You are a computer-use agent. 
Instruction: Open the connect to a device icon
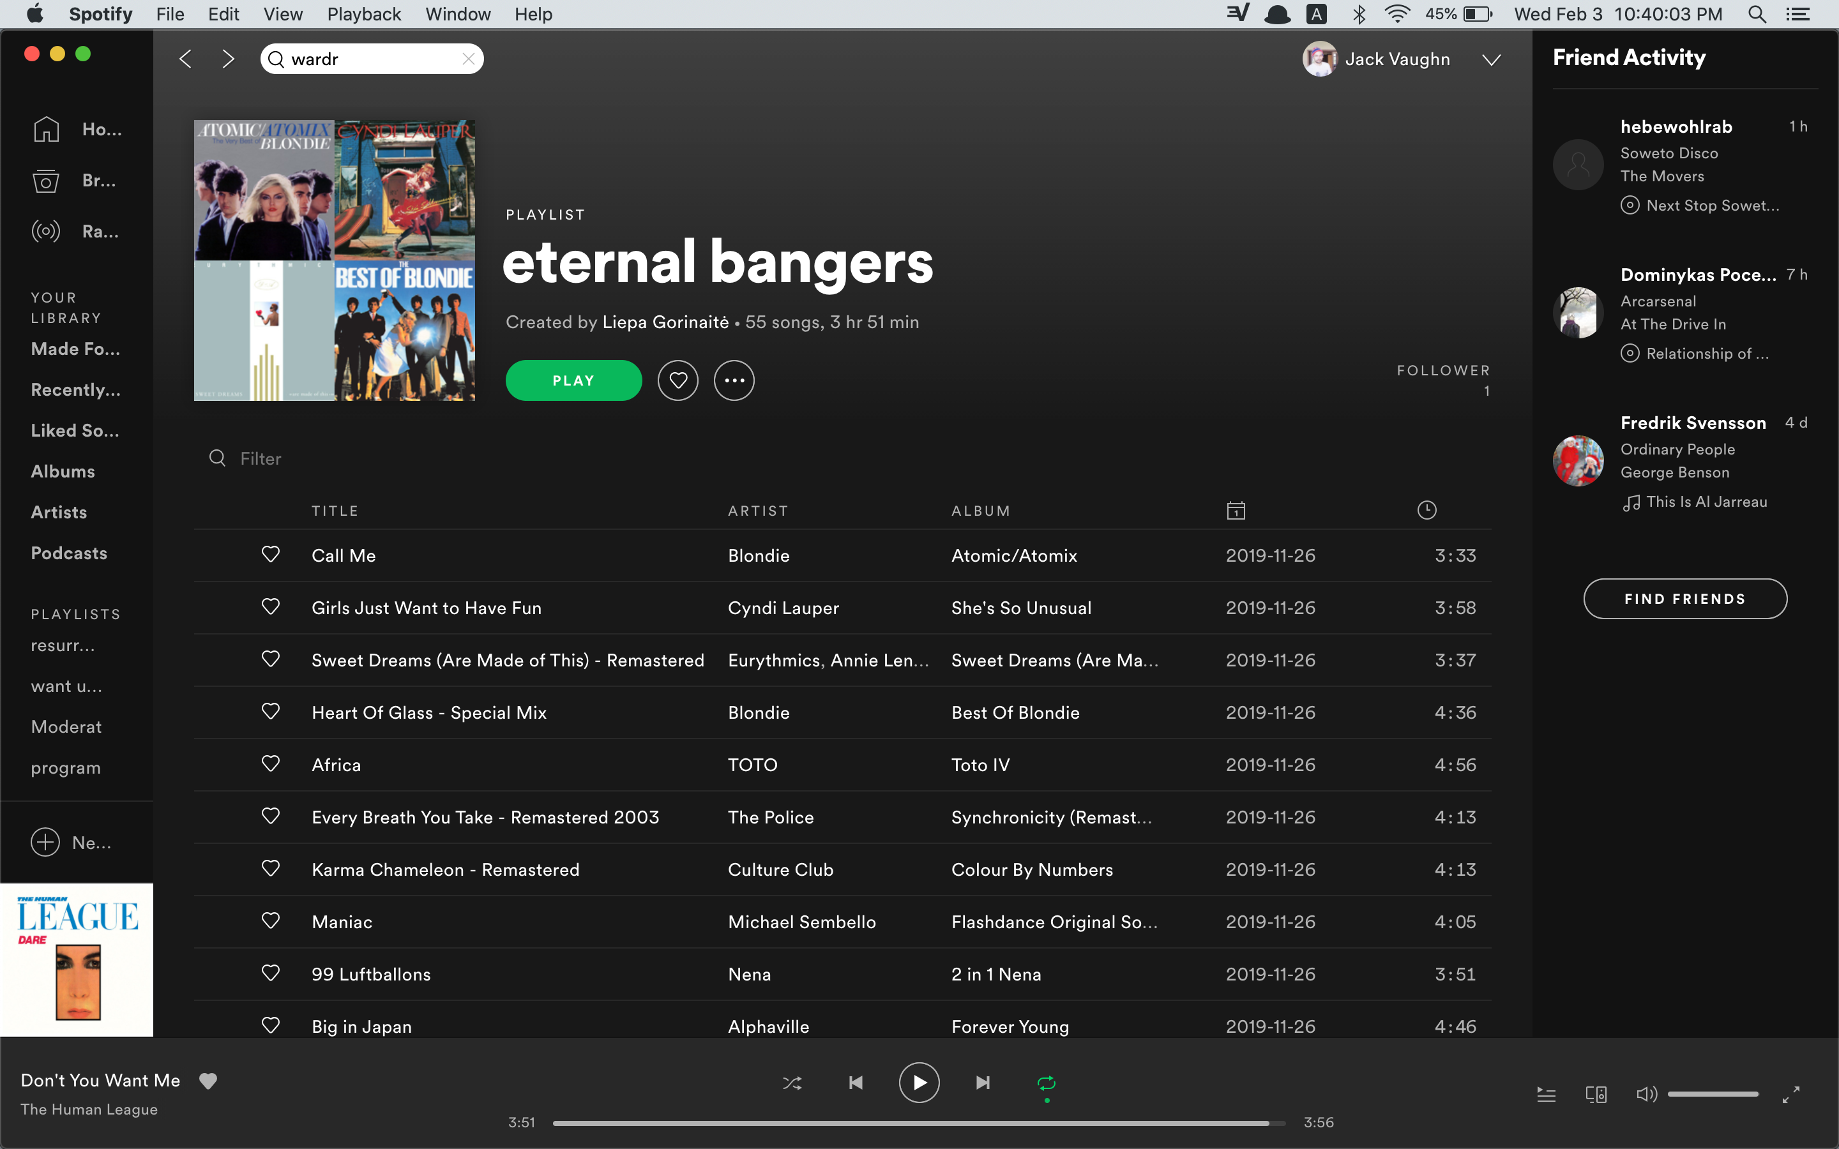[x=1596, y=1094]
